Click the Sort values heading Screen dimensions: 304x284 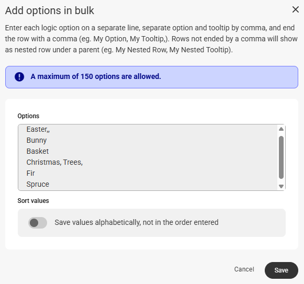33,201
